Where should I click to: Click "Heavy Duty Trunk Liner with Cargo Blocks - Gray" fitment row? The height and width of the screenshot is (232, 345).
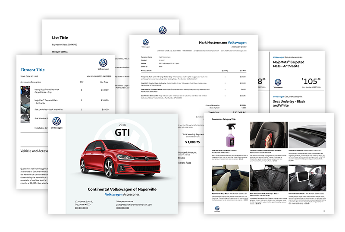(x=47, y=91)
